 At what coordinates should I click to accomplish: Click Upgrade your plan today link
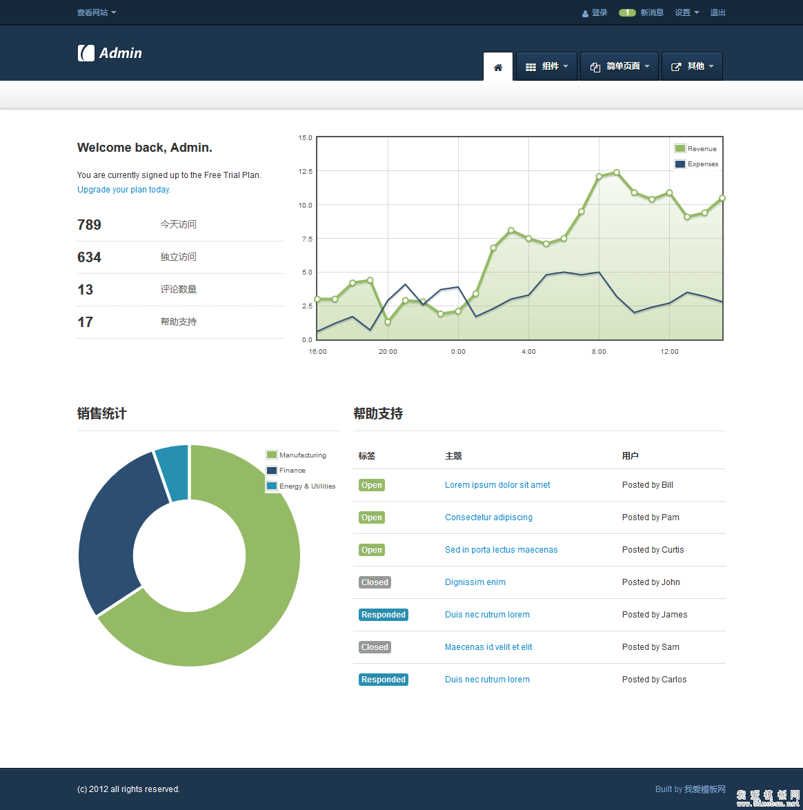click(123, 190)
